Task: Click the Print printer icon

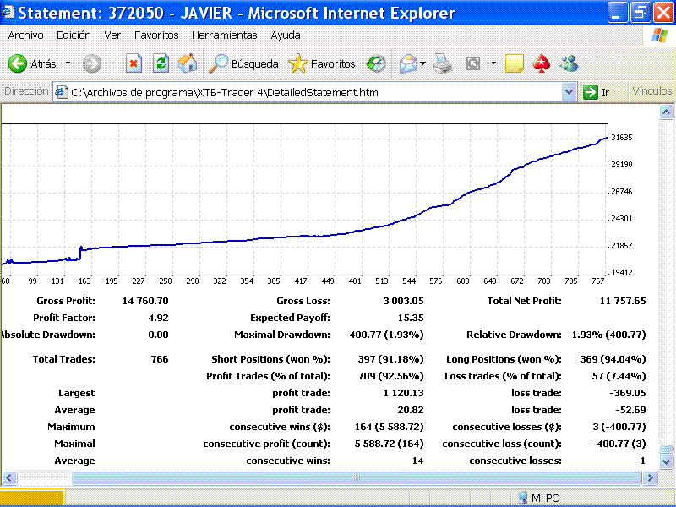Action: click(443, 64)
